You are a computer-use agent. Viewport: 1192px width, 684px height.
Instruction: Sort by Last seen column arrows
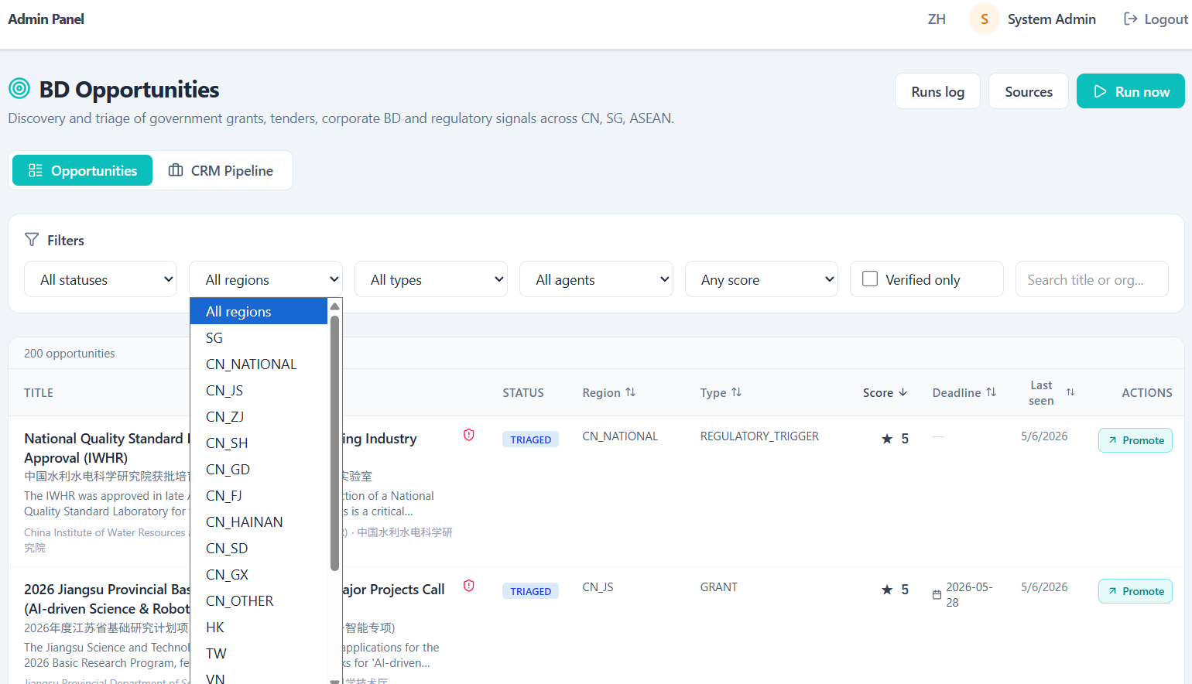pyautogui.click(x=1070, y=392)
